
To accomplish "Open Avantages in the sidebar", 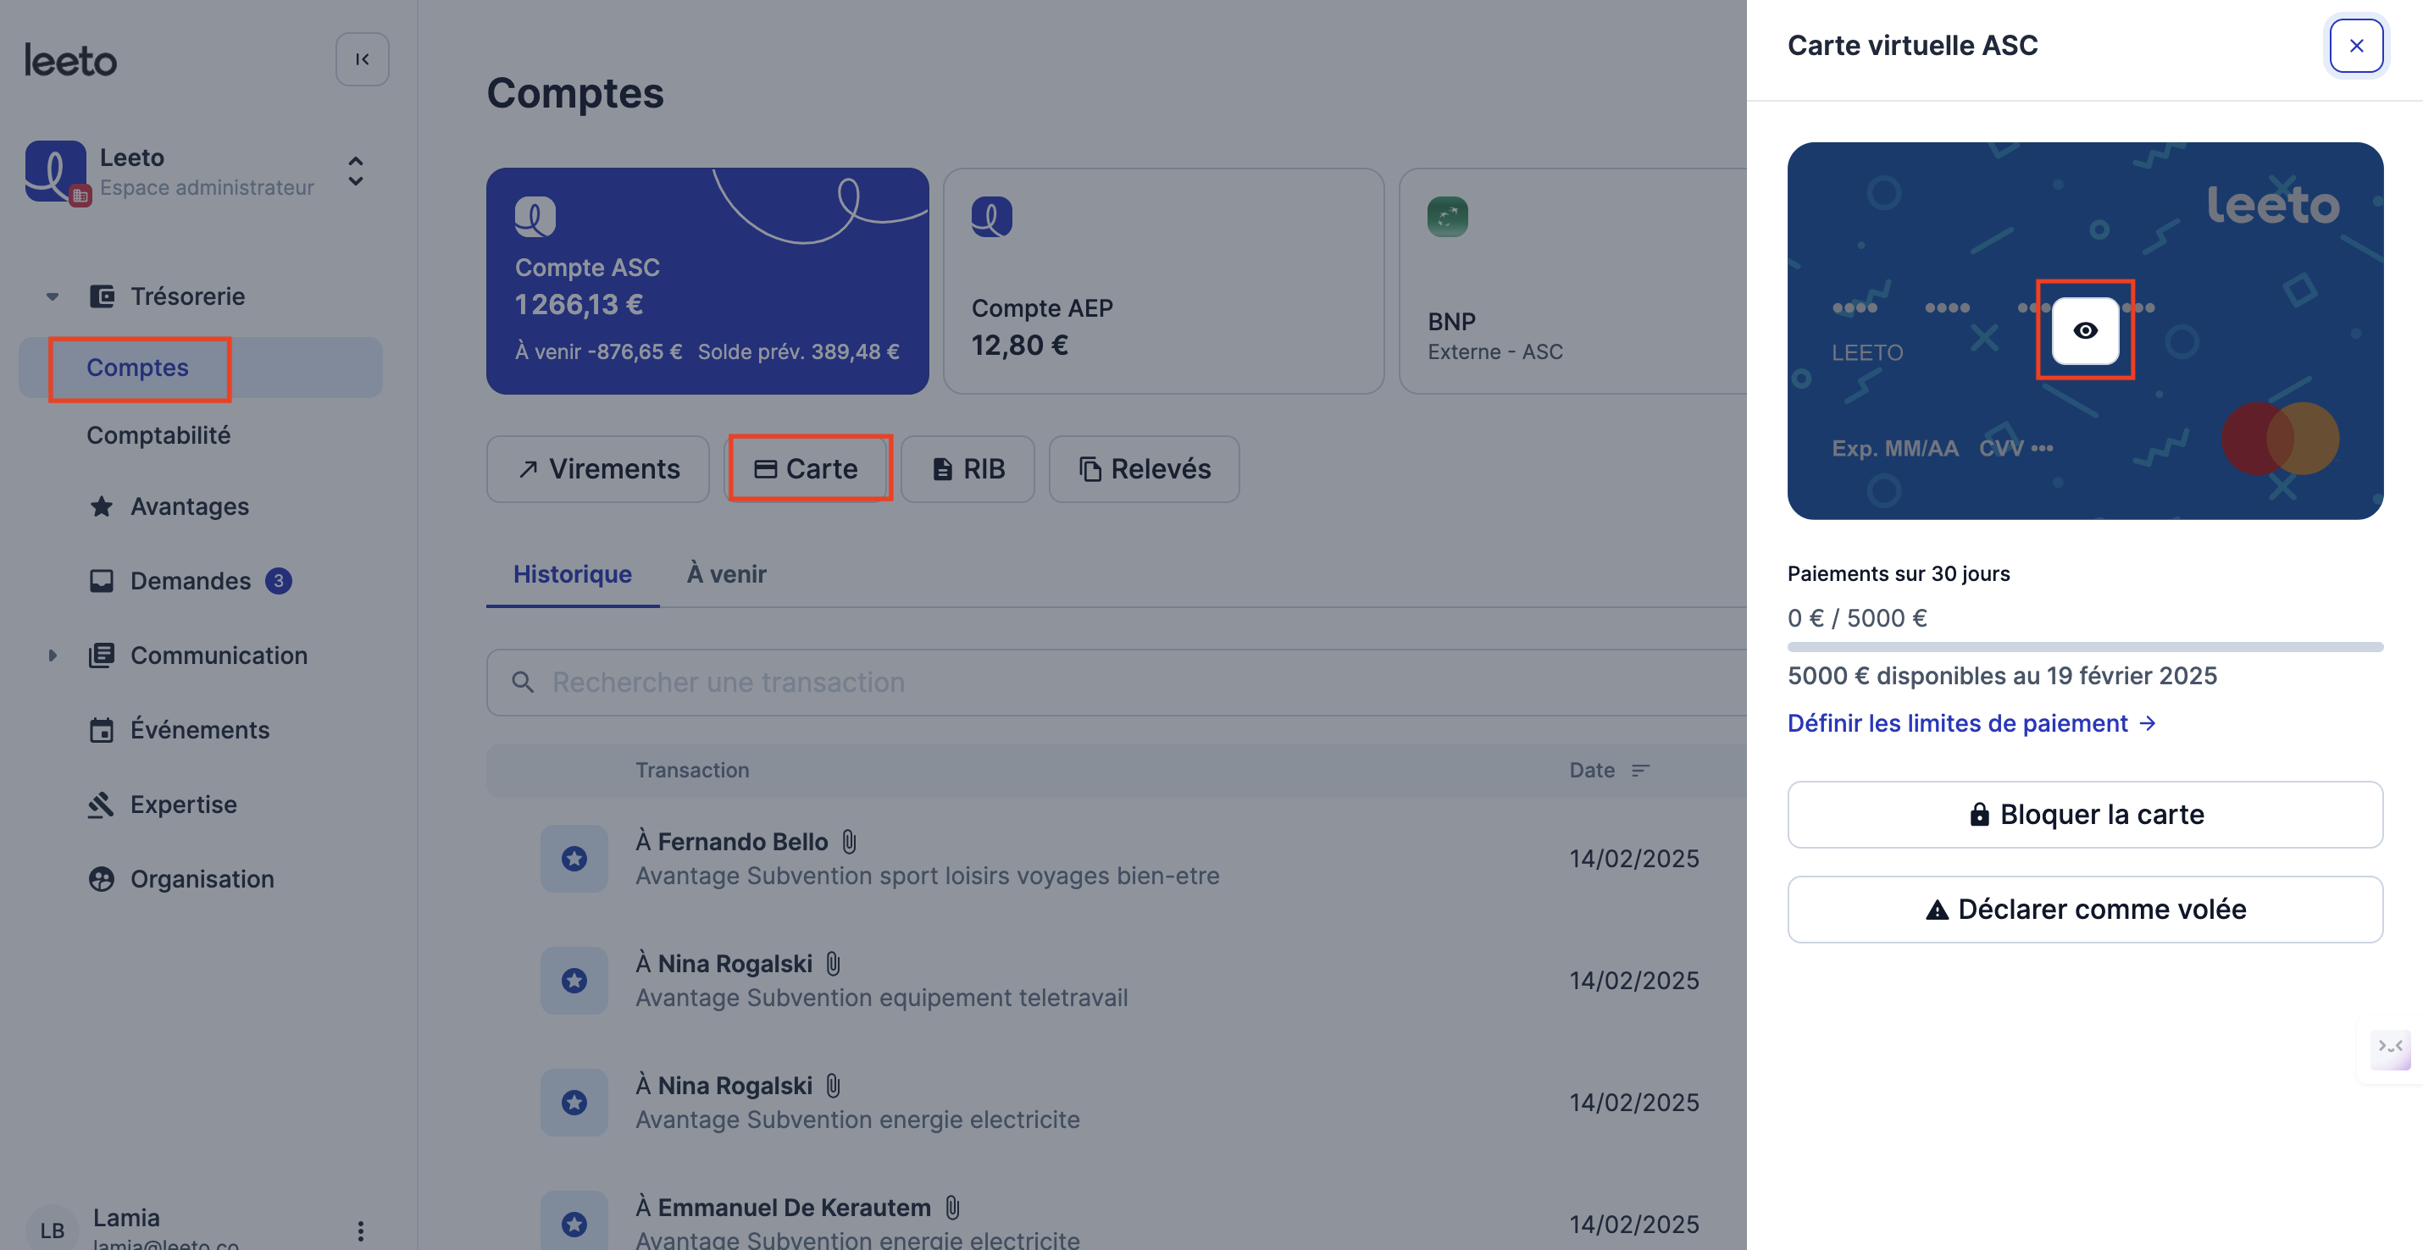I will pos(189,507).
